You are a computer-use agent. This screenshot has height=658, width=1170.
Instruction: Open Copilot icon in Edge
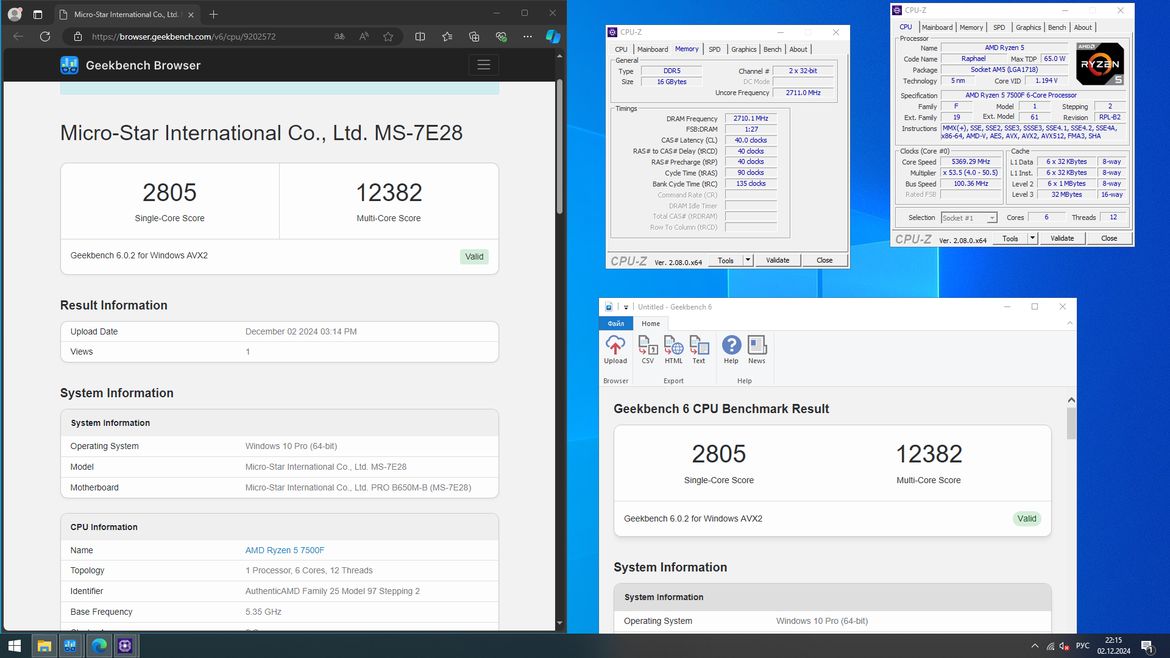(x=553, y=37)
